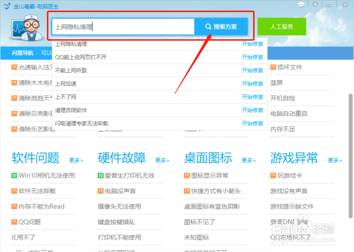Click the hot badge beside 玩游戏卡

273,176
